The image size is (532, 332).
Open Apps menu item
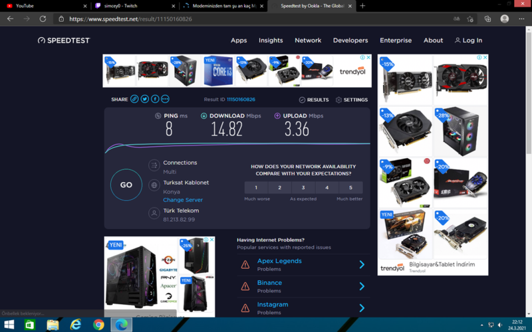[239, 41]
